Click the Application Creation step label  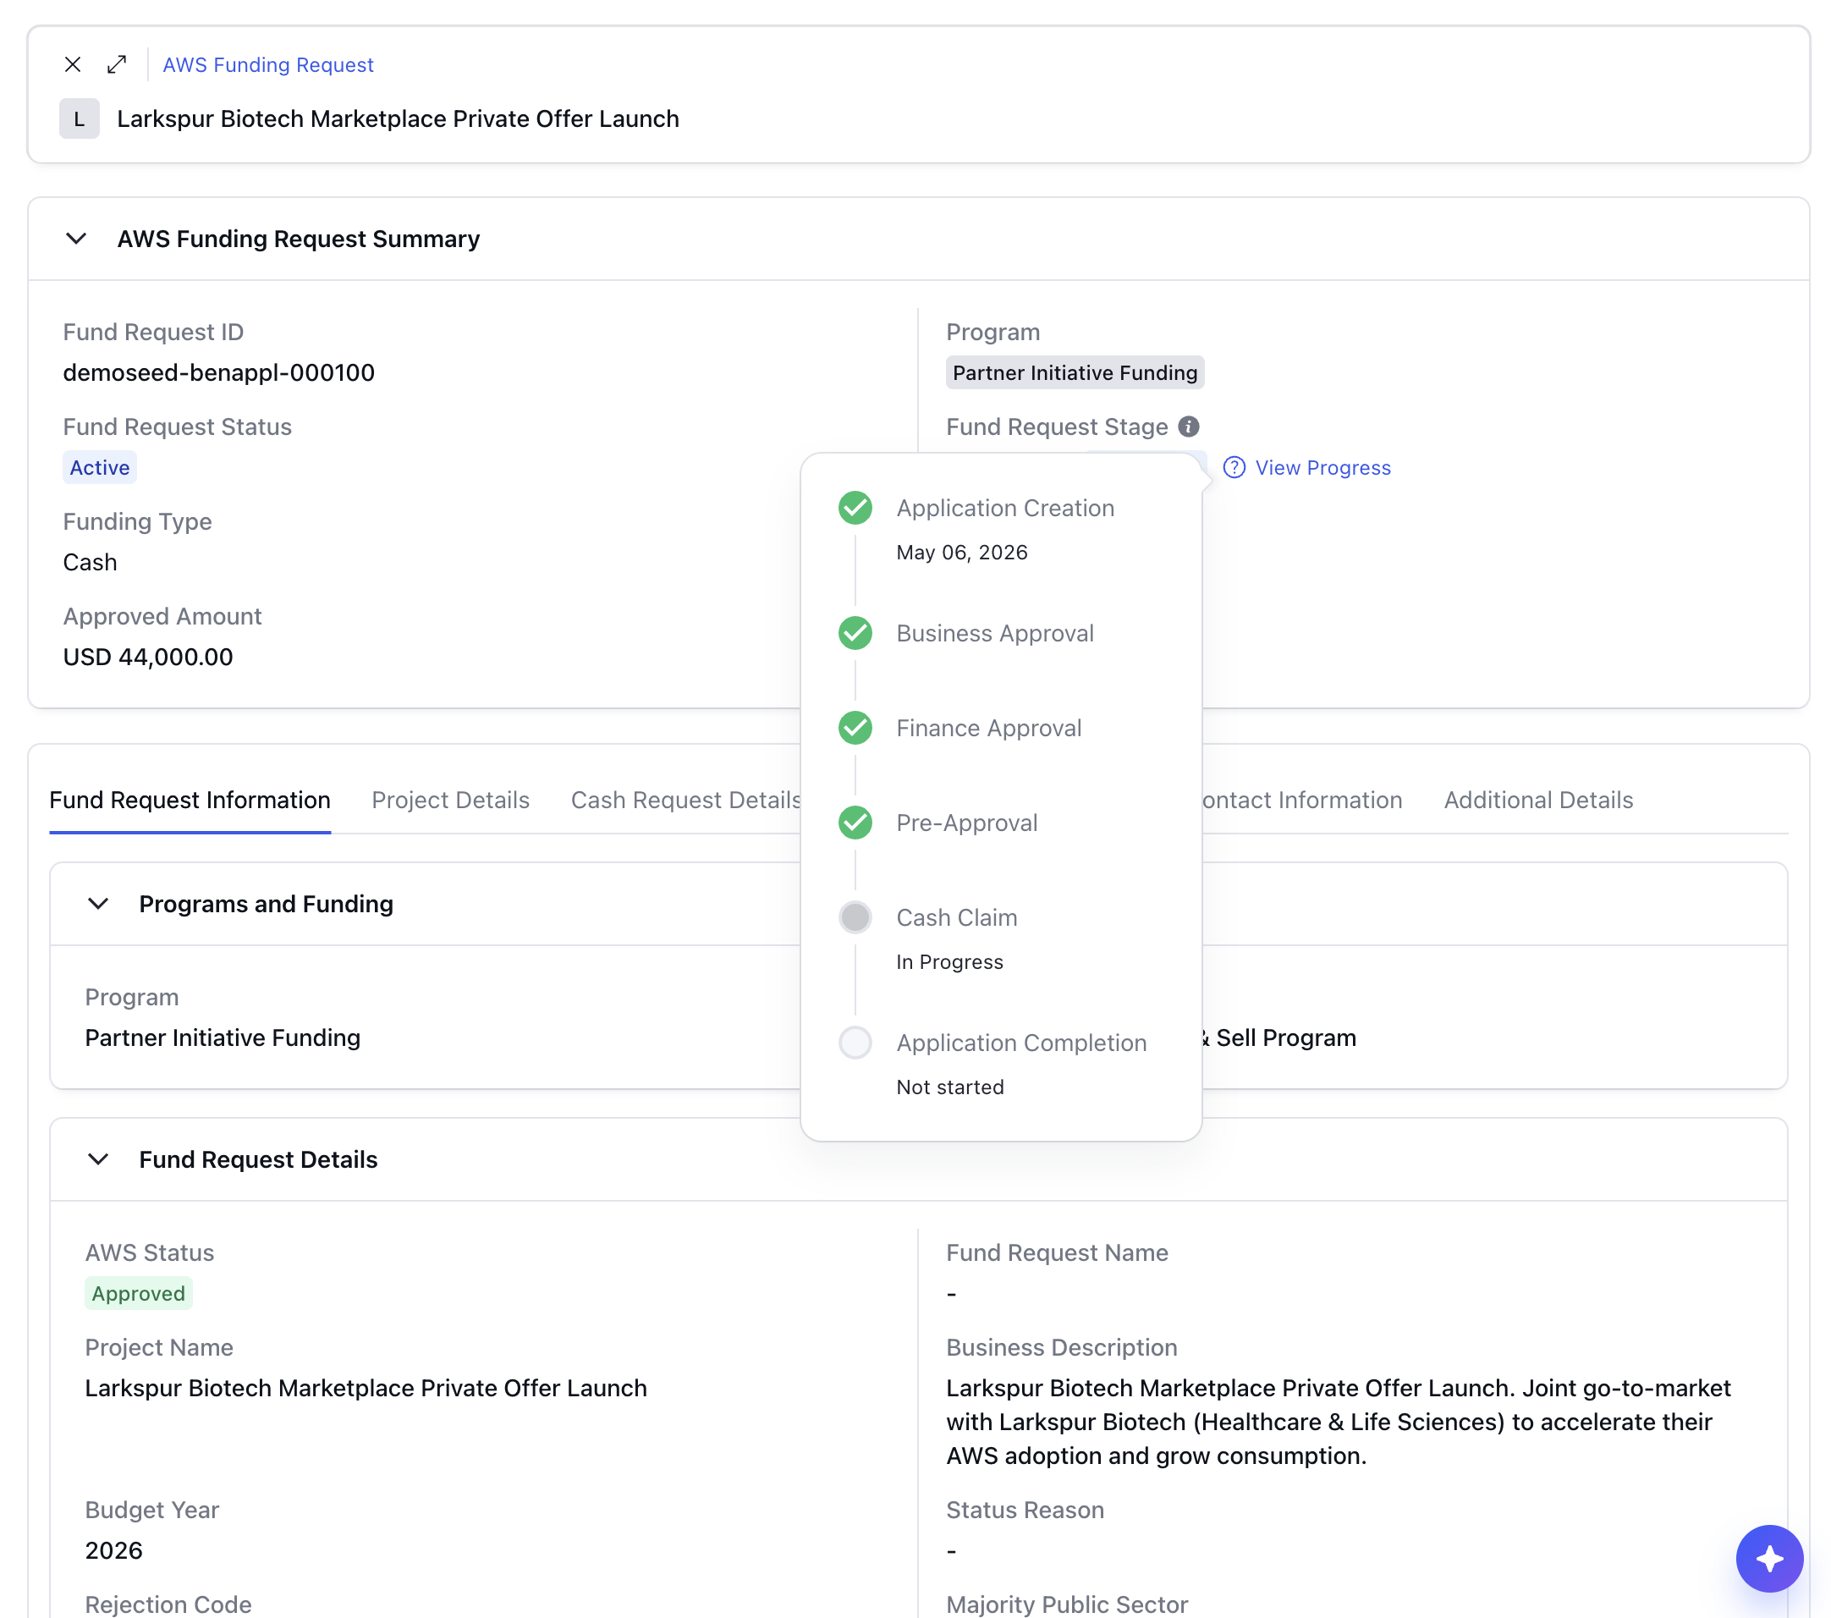point(1005,508)
